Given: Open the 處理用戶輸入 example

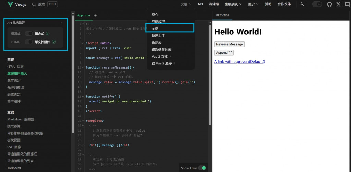Looking at the screenshot, I should pyautogui.click(x=17, y=73).
